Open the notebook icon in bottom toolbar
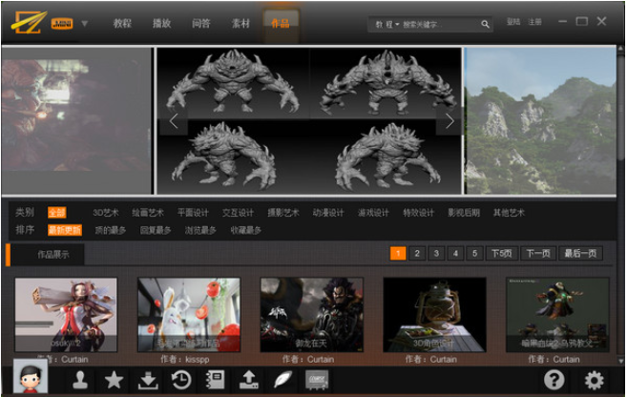Image resolution: width=627 pixels, height=397 pixels. (215, 380)
